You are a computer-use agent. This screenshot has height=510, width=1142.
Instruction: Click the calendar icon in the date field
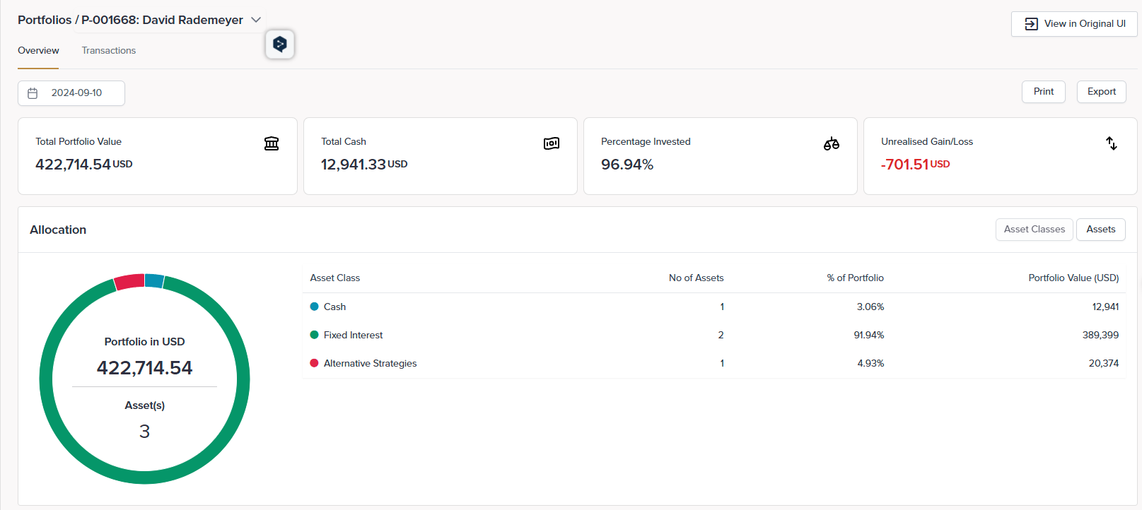pos(33,93)
